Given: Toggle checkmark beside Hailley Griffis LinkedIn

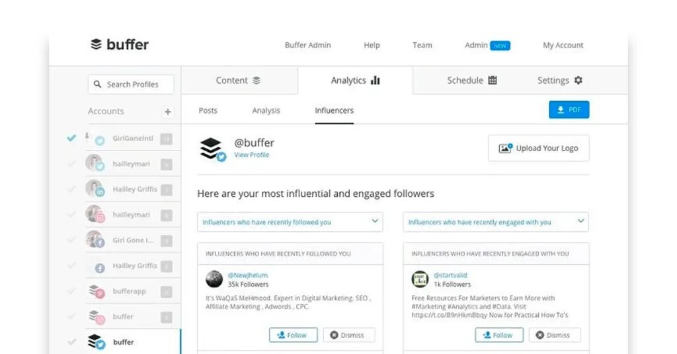Looking at the screenshot, I should tap(71, 190).
